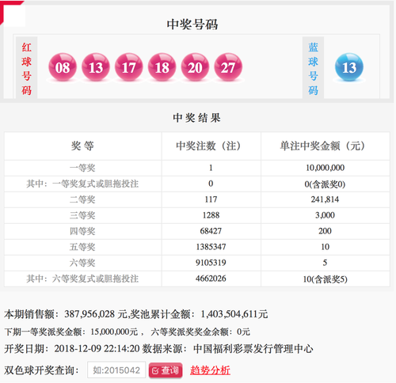Image resolution: width=396 pixels, height=383 pixels.
Task: Click jackpot total 1,403,504,611元
Action: [234, 314]
